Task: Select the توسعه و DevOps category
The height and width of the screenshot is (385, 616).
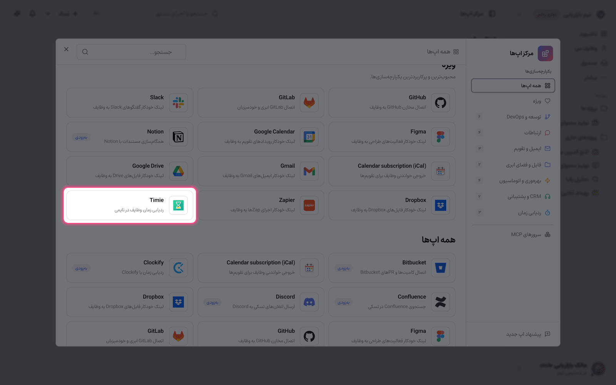Action: point(513,117)
